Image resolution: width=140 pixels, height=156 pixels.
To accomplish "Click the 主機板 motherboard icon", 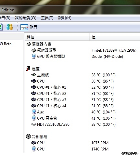I will point(34,75).
